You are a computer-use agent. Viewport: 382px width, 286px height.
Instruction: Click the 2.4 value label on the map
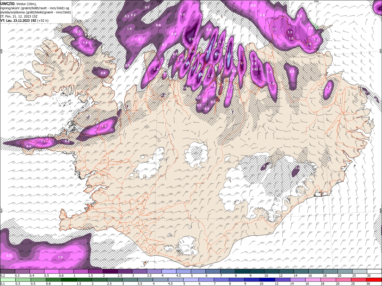(x=156, y=69)
